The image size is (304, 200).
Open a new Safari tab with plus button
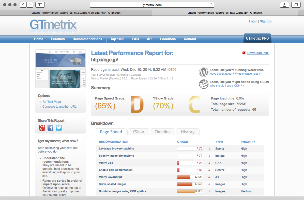click(x=301, y=13)
